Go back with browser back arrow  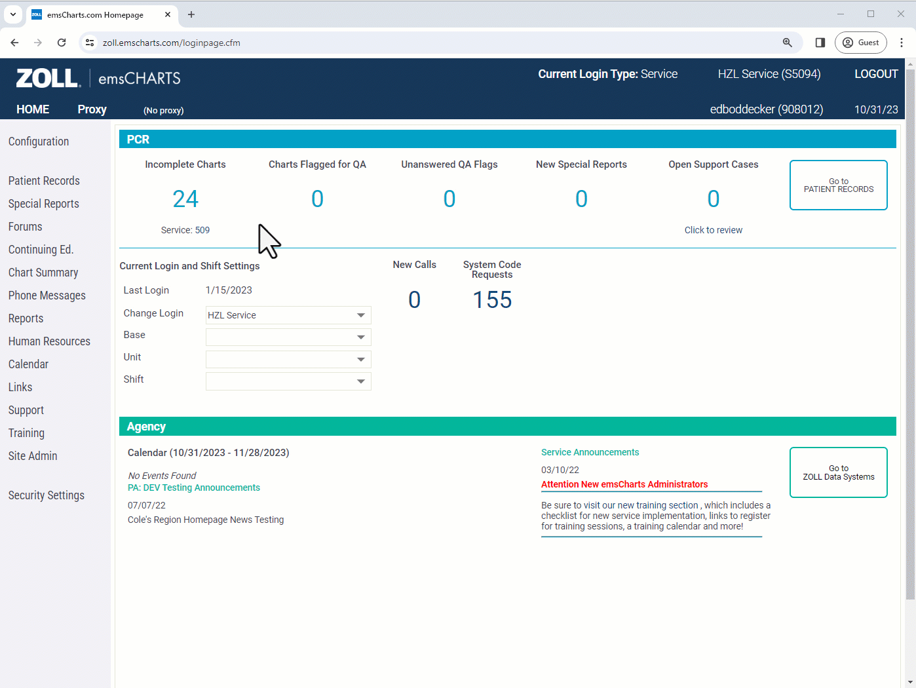tap(14, 43)
